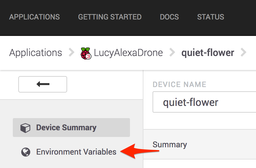This screenshot has height=168, width=256.
Task: Click the DEVICE NAME field label
Action: tap(179, 84)
